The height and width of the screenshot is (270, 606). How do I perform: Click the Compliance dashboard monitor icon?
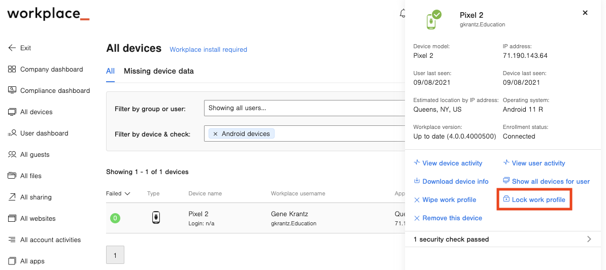point(12,90)
